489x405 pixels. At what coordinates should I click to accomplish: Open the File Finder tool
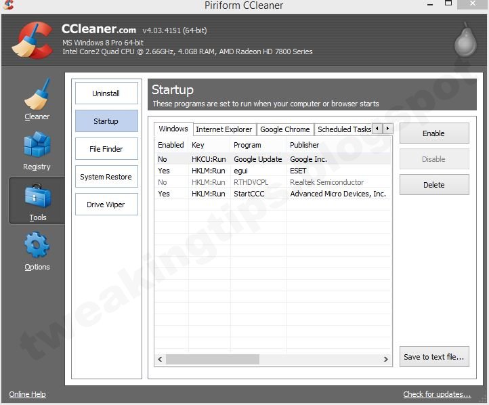(106, 149)
